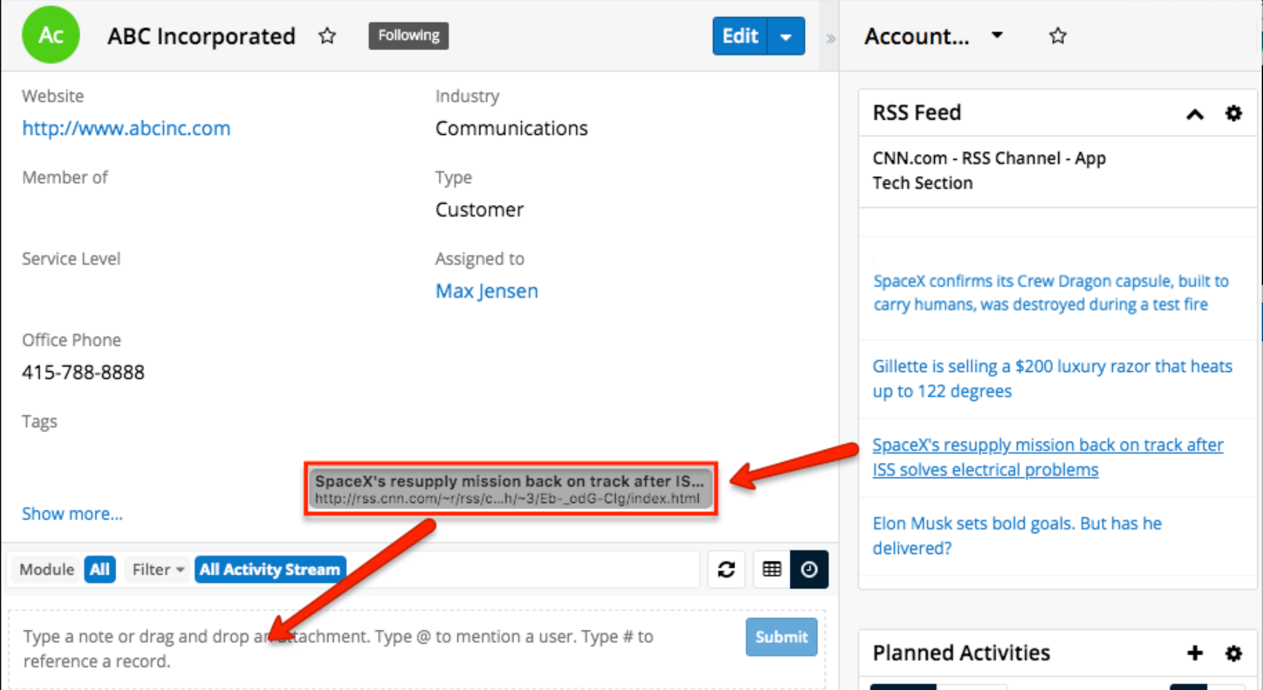Open the RSS Feed settings gear
1263x690 pixels.
click(1233, 113)
